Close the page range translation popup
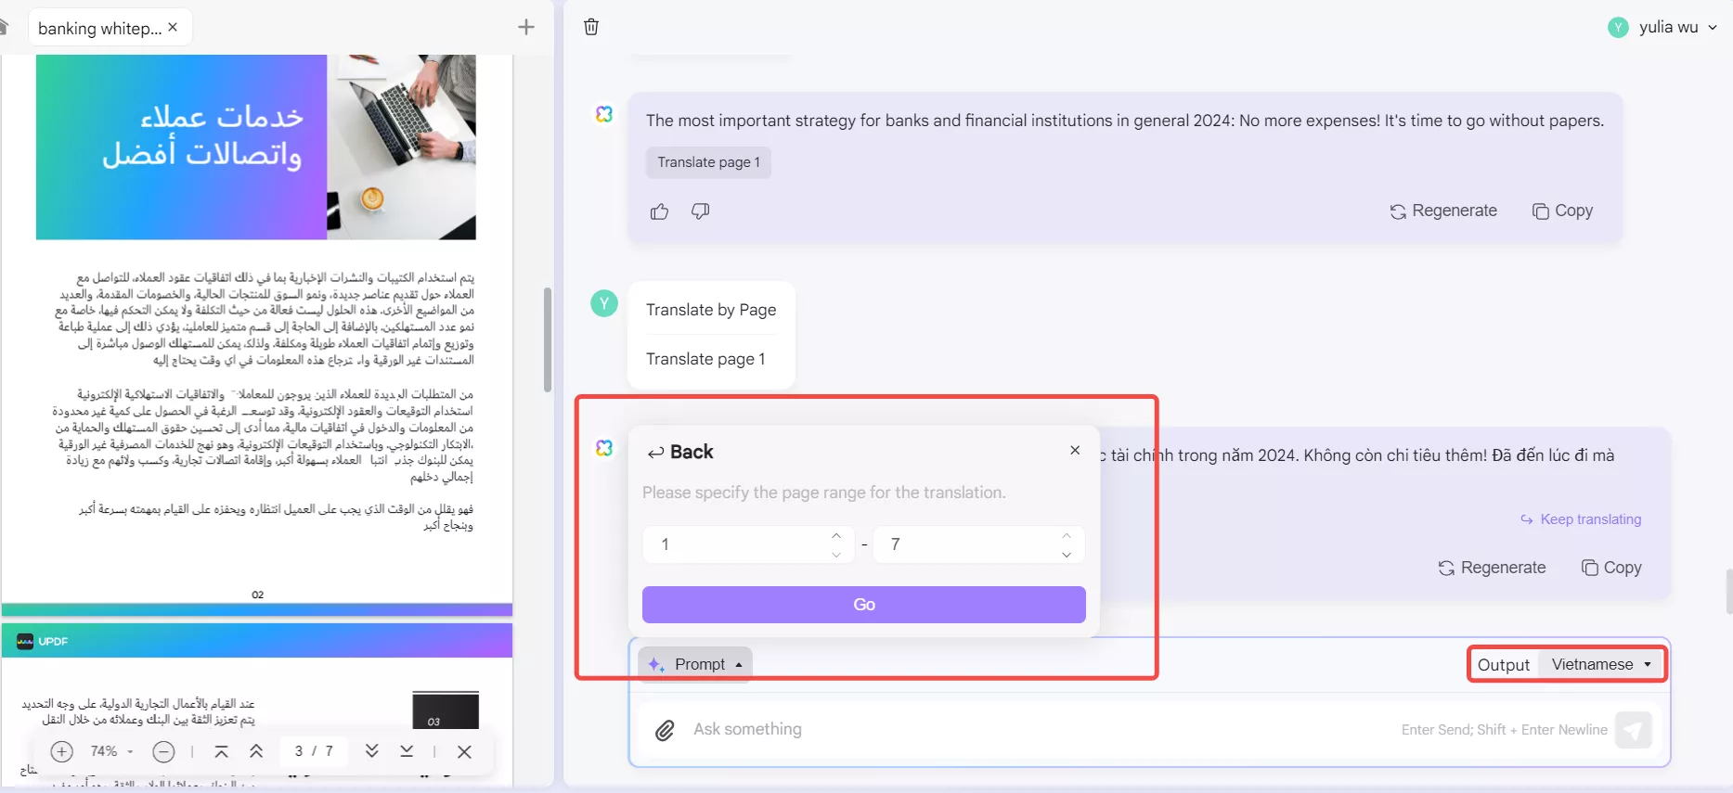This screenshot has height=793, width=1733. click(1075, 450)
